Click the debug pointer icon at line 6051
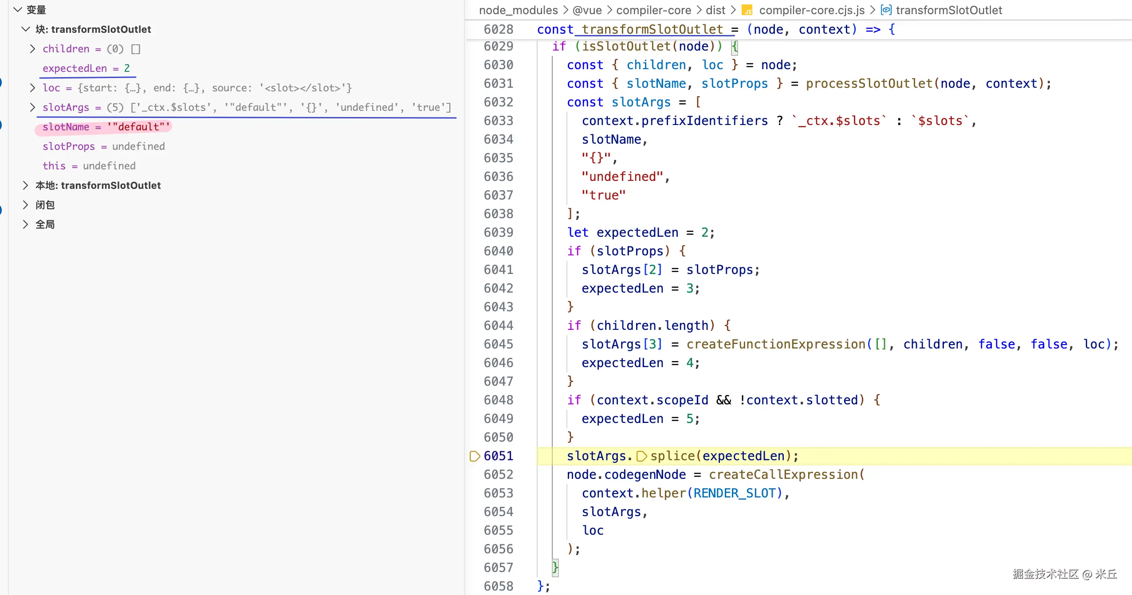Image resolution: width=1132 pixels, height=595 pixels. [474, 456]
